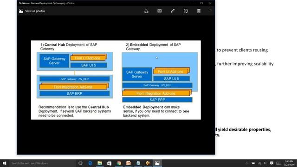Open the orange star-shaped taskbar app
Viewport: 297px width, 167px height.
(148, 163)
